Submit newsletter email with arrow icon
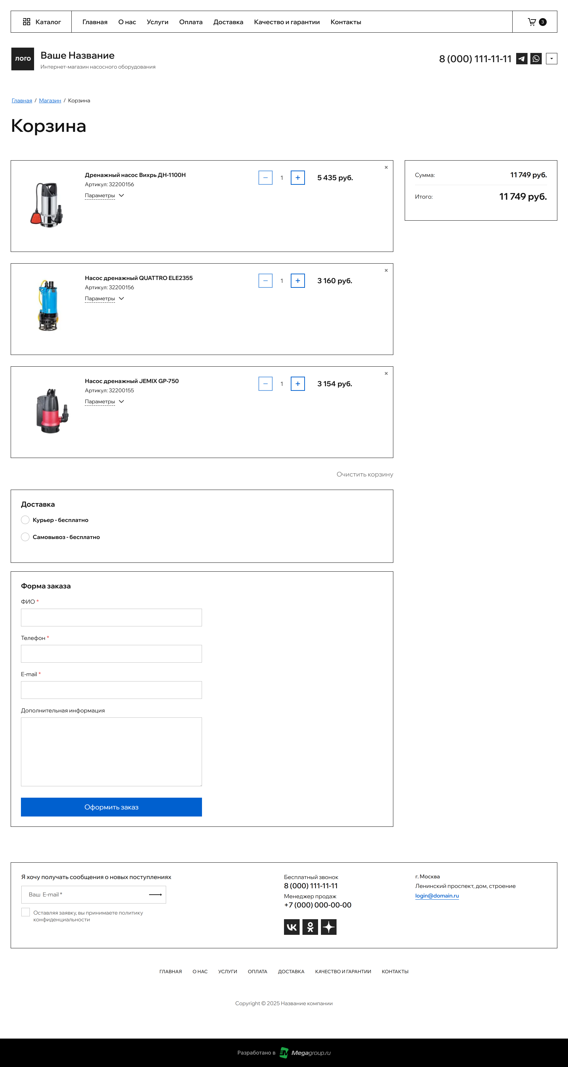The height and width of the screenshot is (1067, 568). pos(155,895)
